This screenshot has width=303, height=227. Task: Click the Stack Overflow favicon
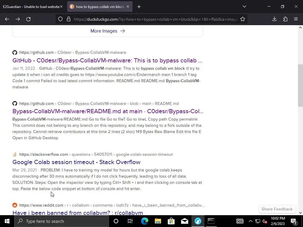click(15, 154)
